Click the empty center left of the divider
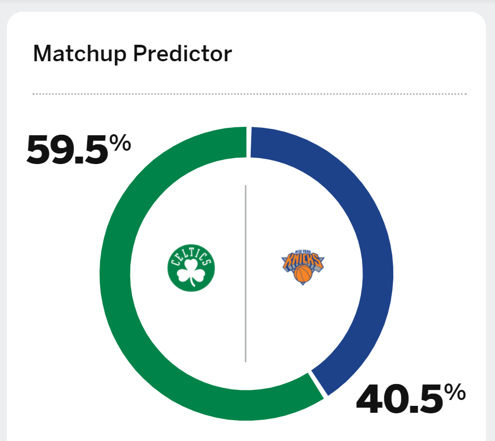Viewport: 495px width, 441px height. coord(152,274)
